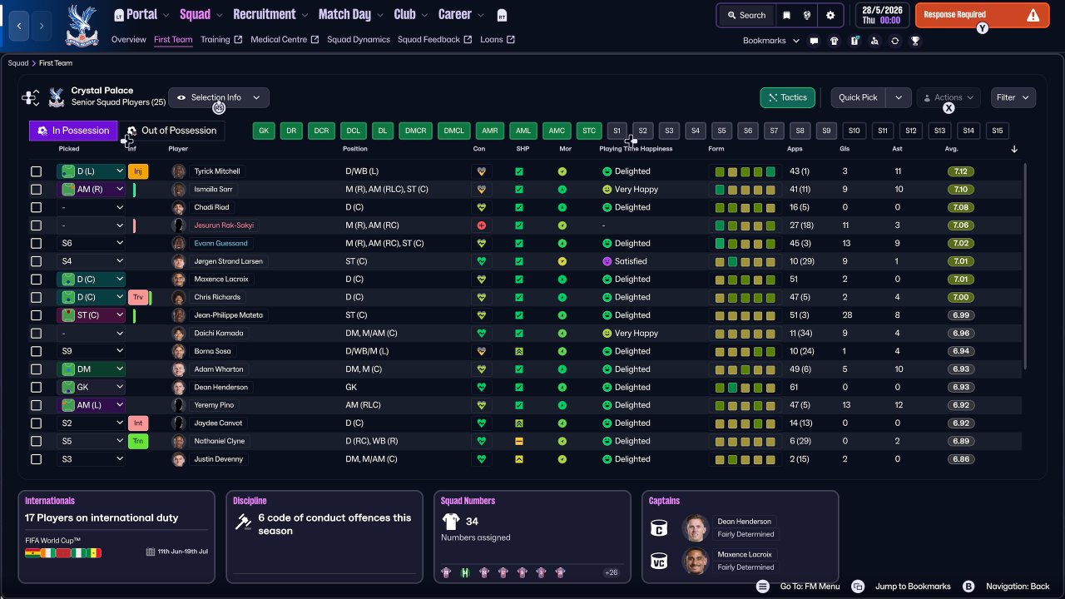The image size is (1065, 599).
Task: Click the shirt icon in Squad Numbers card
Action: pos(450,522)
